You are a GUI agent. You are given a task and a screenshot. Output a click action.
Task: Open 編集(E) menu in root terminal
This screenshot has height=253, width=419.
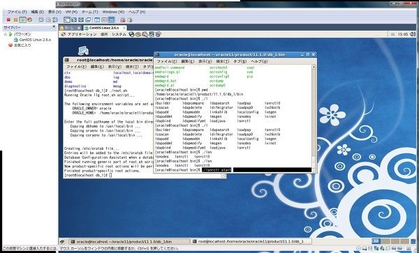(97, 67)
